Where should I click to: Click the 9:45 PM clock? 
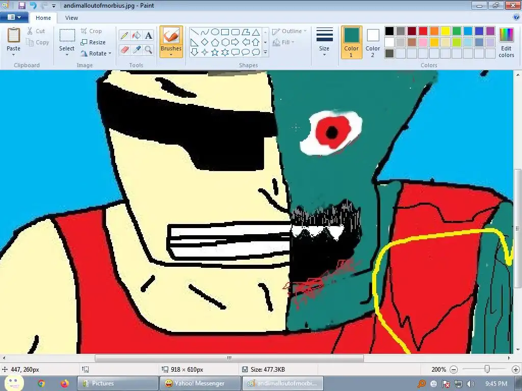tap(496, 384)
